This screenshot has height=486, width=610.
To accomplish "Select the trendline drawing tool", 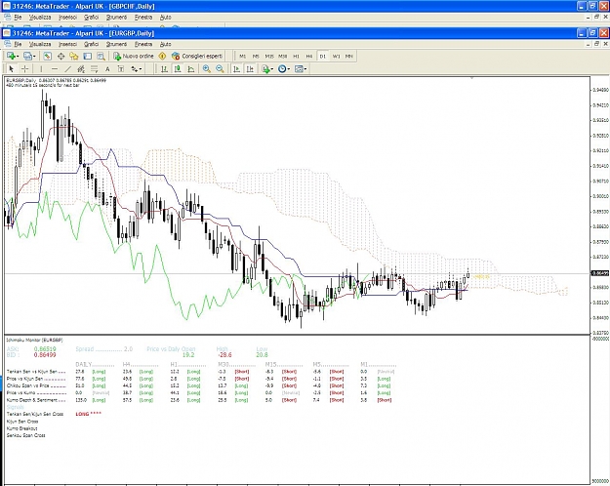I will point(67,69).
